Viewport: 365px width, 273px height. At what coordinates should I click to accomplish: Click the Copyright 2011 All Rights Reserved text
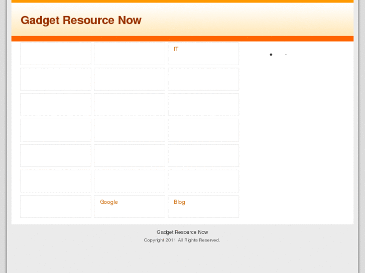point(182,240)
